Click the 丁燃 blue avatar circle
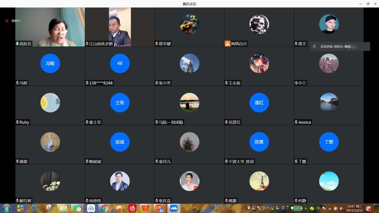379x213 pixels. click(x=329, y=142)
